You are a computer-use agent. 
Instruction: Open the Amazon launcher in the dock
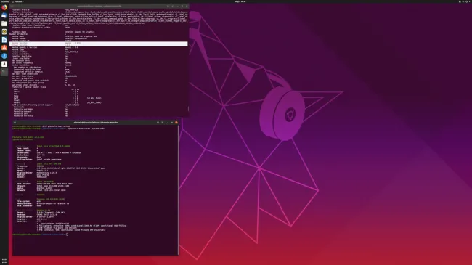click(4, 64)
